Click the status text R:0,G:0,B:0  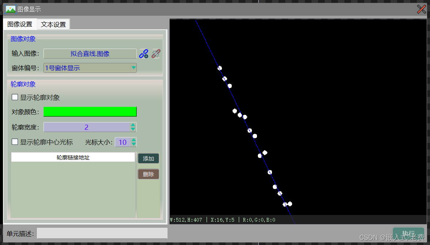coord(259,220)
